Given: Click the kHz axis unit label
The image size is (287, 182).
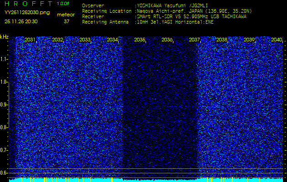Looking at the screenshot, I should (4, 37).
